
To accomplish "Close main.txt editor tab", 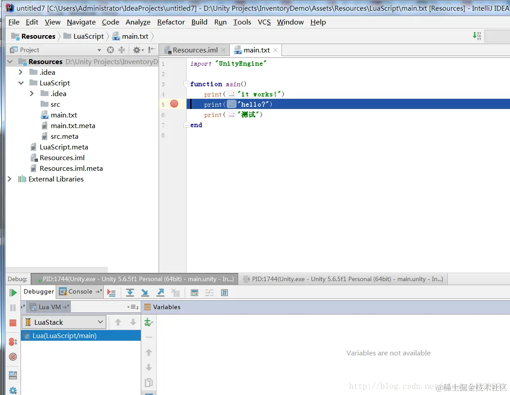I will point(276,50).
